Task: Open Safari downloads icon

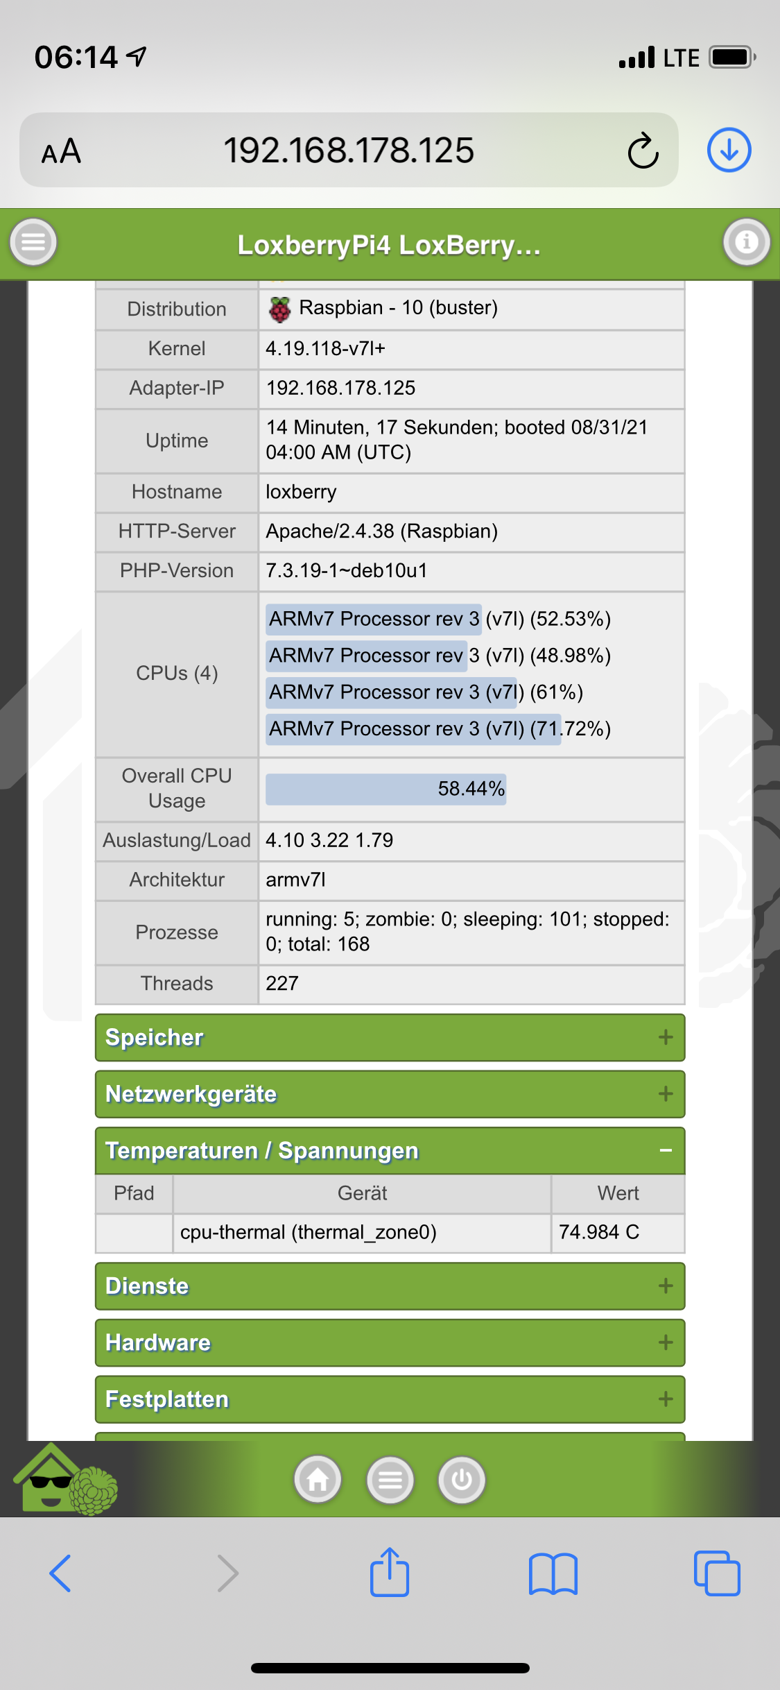Action: (729, 150)
